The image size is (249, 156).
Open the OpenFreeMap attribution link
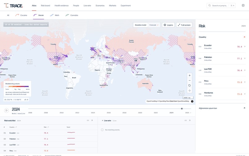coord(152,101)
